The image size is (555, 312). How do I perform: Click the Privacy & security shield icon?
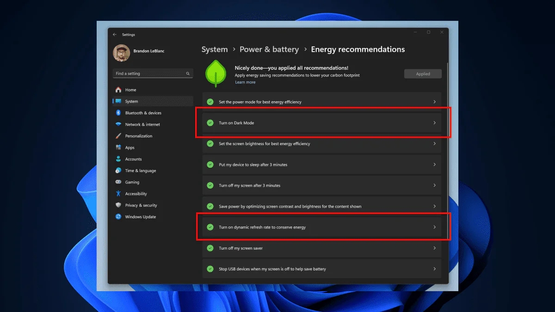(118, 205)
